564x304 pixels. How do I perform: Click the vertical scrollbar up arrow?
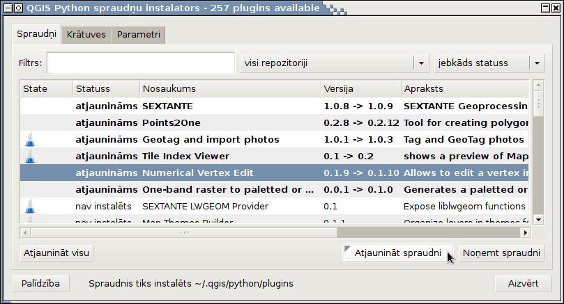[x=538, y=85]
